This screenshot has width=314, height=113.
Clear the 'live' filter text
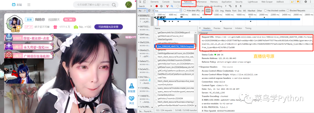point(181,10)
